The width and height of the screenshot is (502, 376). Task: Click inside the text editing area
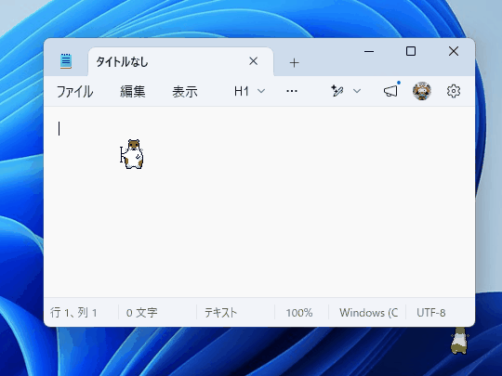[x=259, y=202]
